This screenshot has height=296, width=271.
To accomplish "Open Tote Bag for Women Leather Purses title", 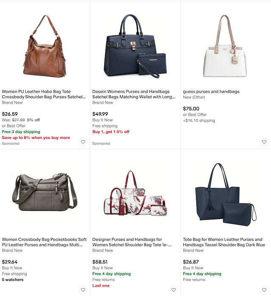I will 224,242.
